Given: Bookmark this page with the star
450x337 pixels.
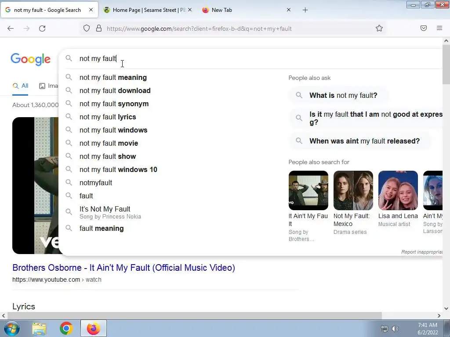Looking at the screenshot, I should click(x=379, y=29).
